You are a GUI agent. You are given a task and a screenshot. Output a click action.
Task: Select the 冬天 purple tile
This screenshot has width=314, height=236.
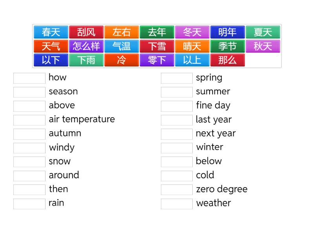(x=192, y=32)
